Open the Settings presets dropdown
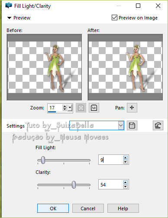The height and width of the screenshot is (218, 168). 121,125
